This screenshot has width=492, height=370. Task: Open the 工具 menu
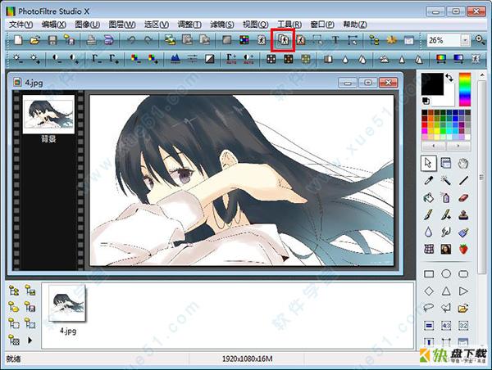289,25
